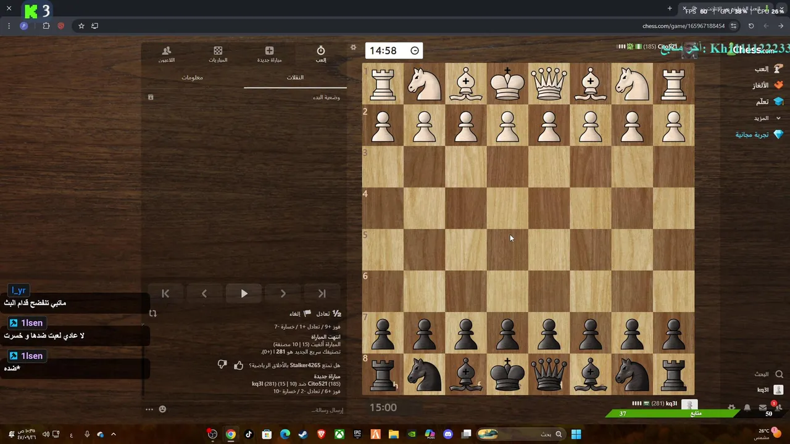
Task: Open the kq3l profile in the sidebar
Action: click(770, 390)
